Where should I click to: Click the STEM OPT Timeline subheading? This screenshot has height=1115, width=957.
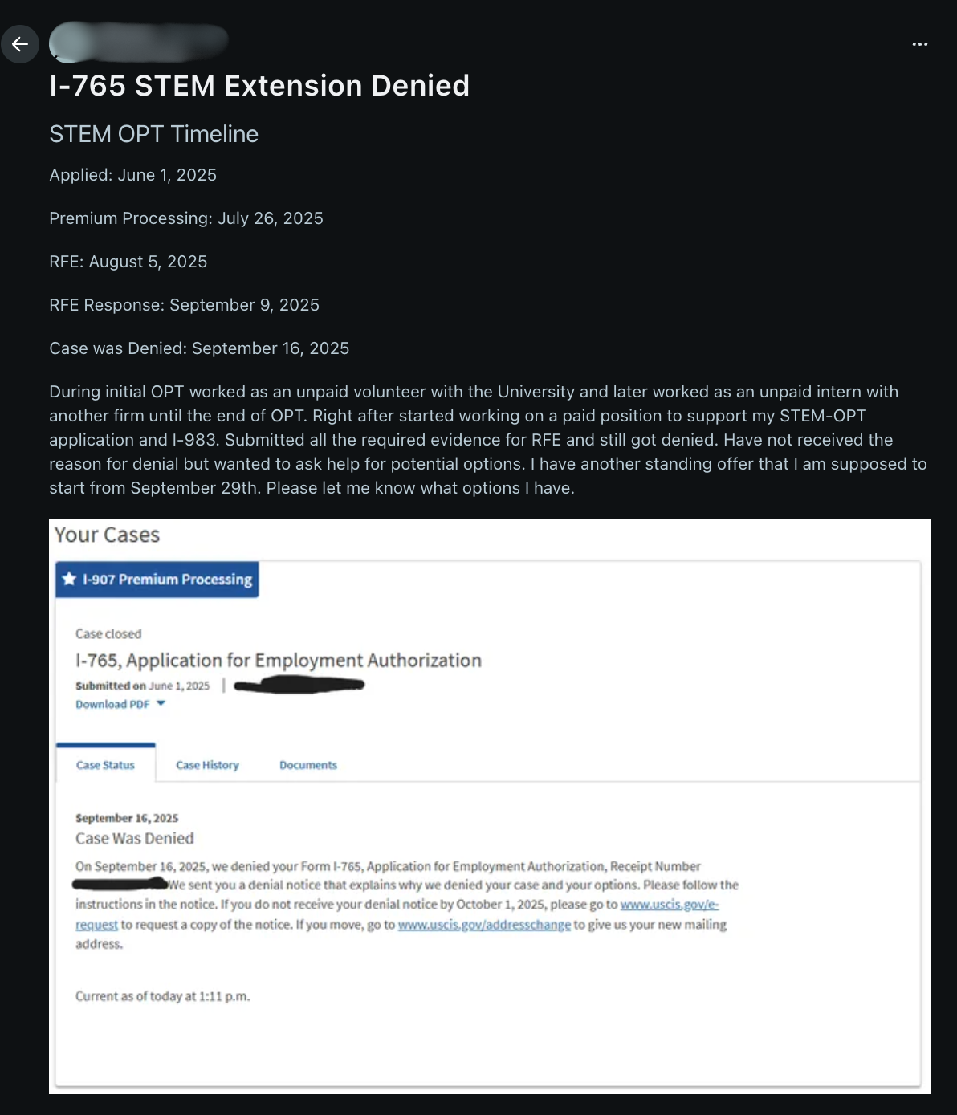click(x=153, y=134)
